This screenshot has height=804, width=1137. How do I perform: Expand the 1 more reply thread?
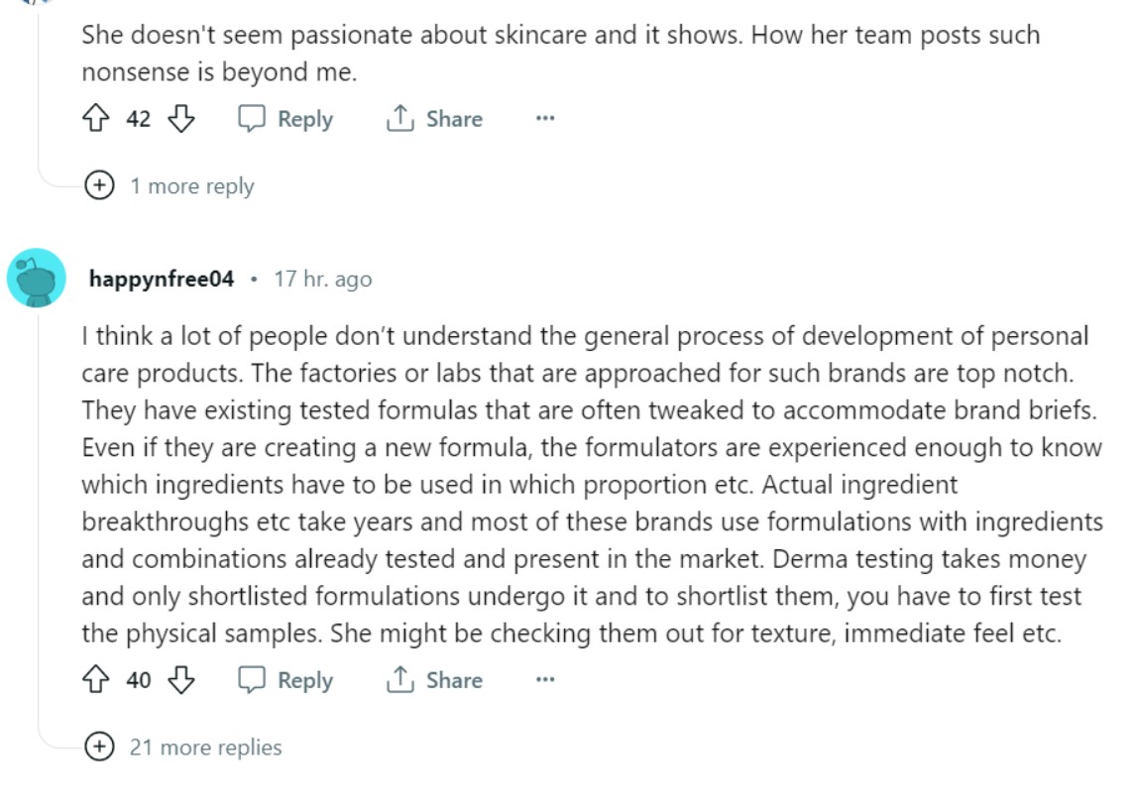click(170, 185)
